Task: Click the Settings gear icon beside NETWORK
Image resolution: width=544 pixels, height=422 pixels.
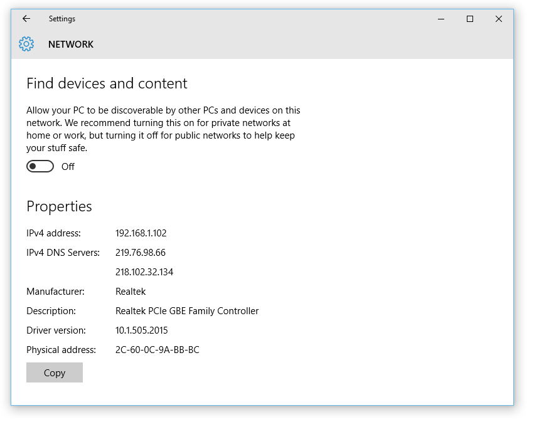Action: pyautogui.click(x=26, y=44)
